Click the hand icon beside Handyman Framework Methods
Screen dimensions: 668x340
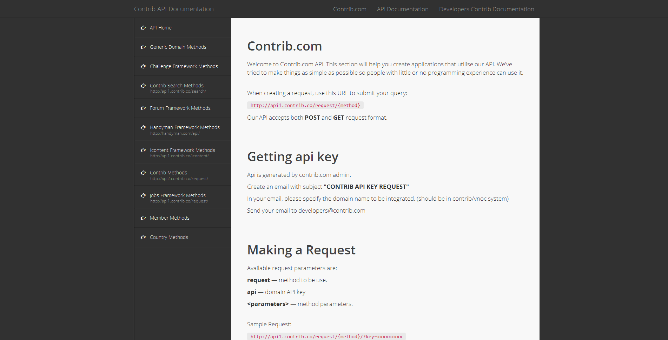pos(143,127)
